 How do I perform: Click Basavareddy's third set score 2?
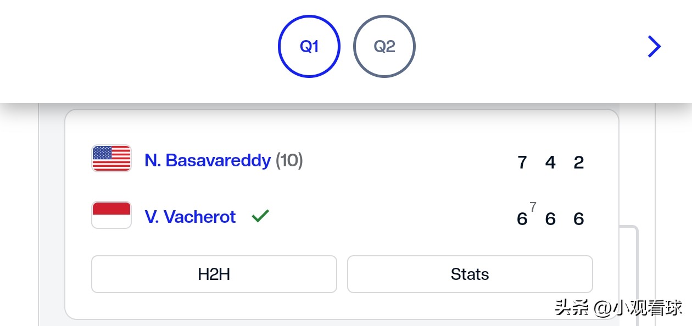(579, 162)
